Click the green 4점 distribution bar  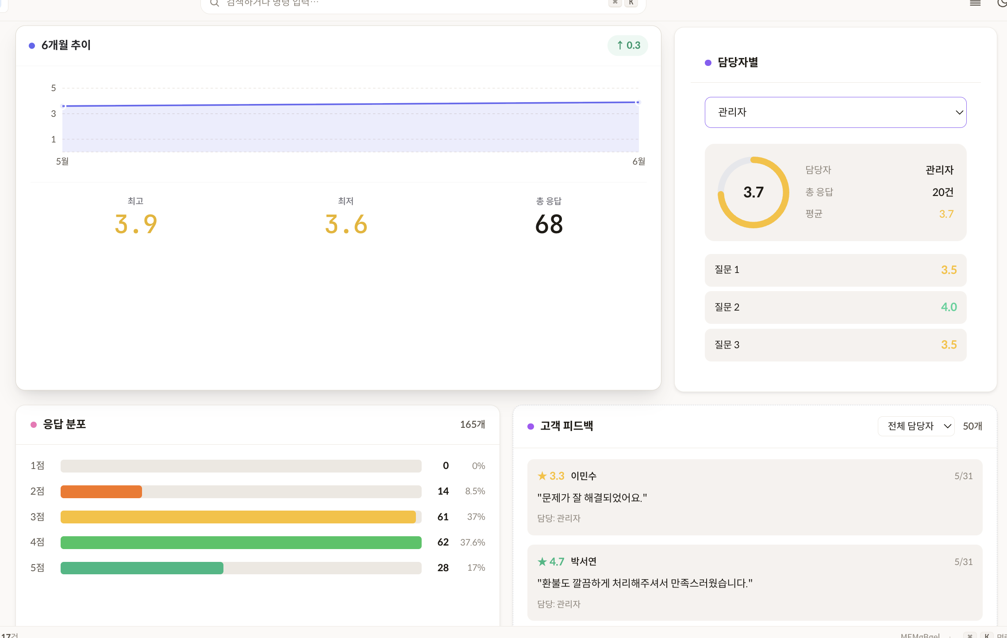(241, 542)
